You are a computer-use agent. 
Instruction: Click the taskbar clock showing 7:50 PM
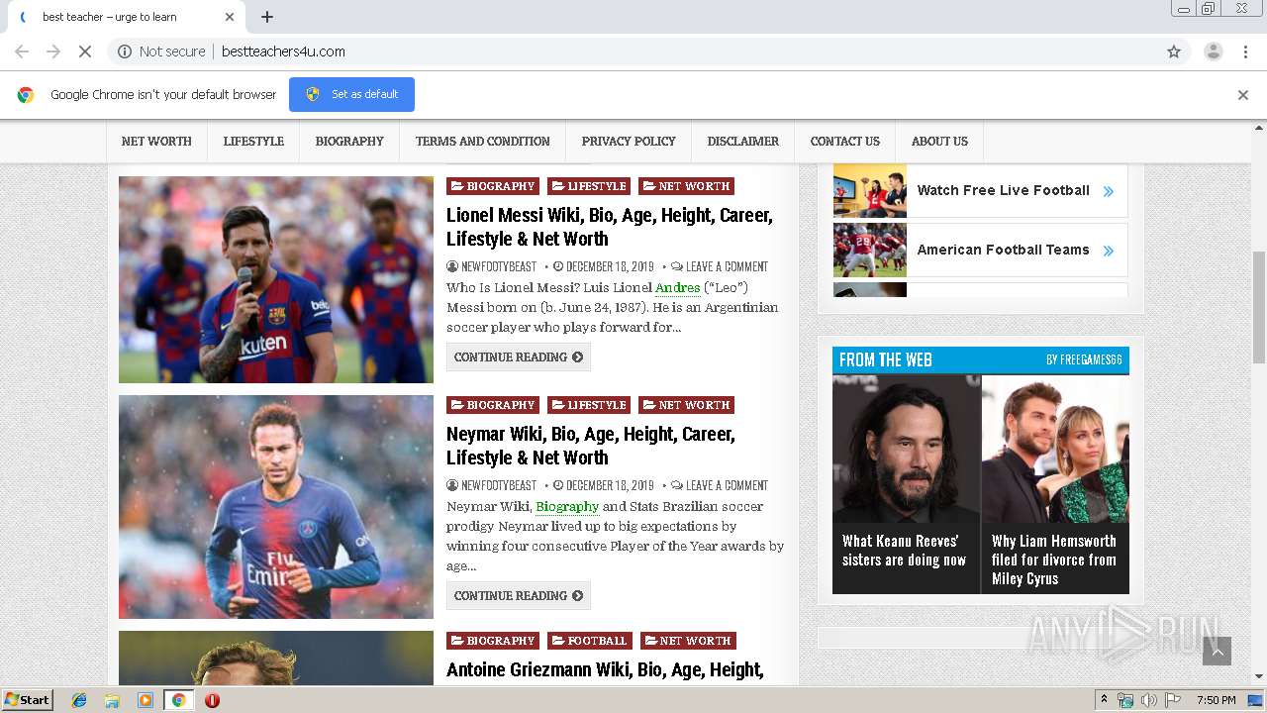(x=1216, y=700)
